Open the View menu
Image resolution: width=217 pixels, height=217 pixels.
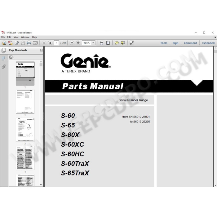pos(16,37)
